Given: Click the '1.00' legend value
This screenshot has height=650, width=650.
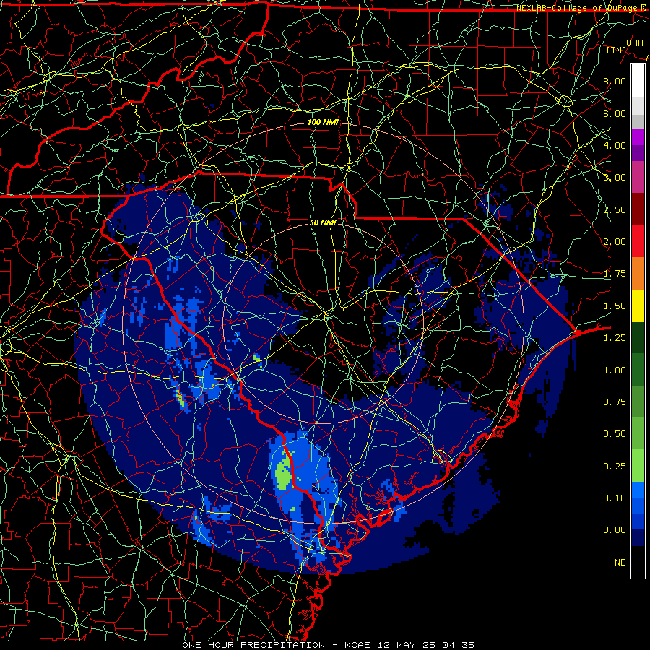Looking at the screenshot, I should (615, 370).
